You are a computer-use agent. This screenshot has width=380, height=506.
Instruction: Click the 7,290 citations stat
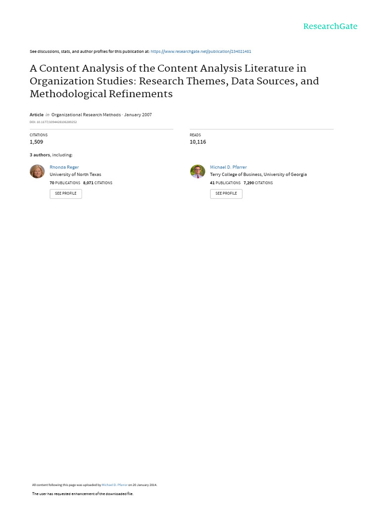coord(258,183)
